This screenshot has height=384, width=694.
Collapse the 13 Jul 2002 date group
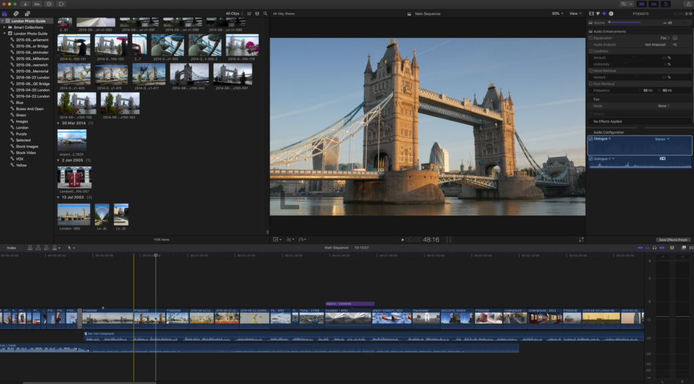58,197
